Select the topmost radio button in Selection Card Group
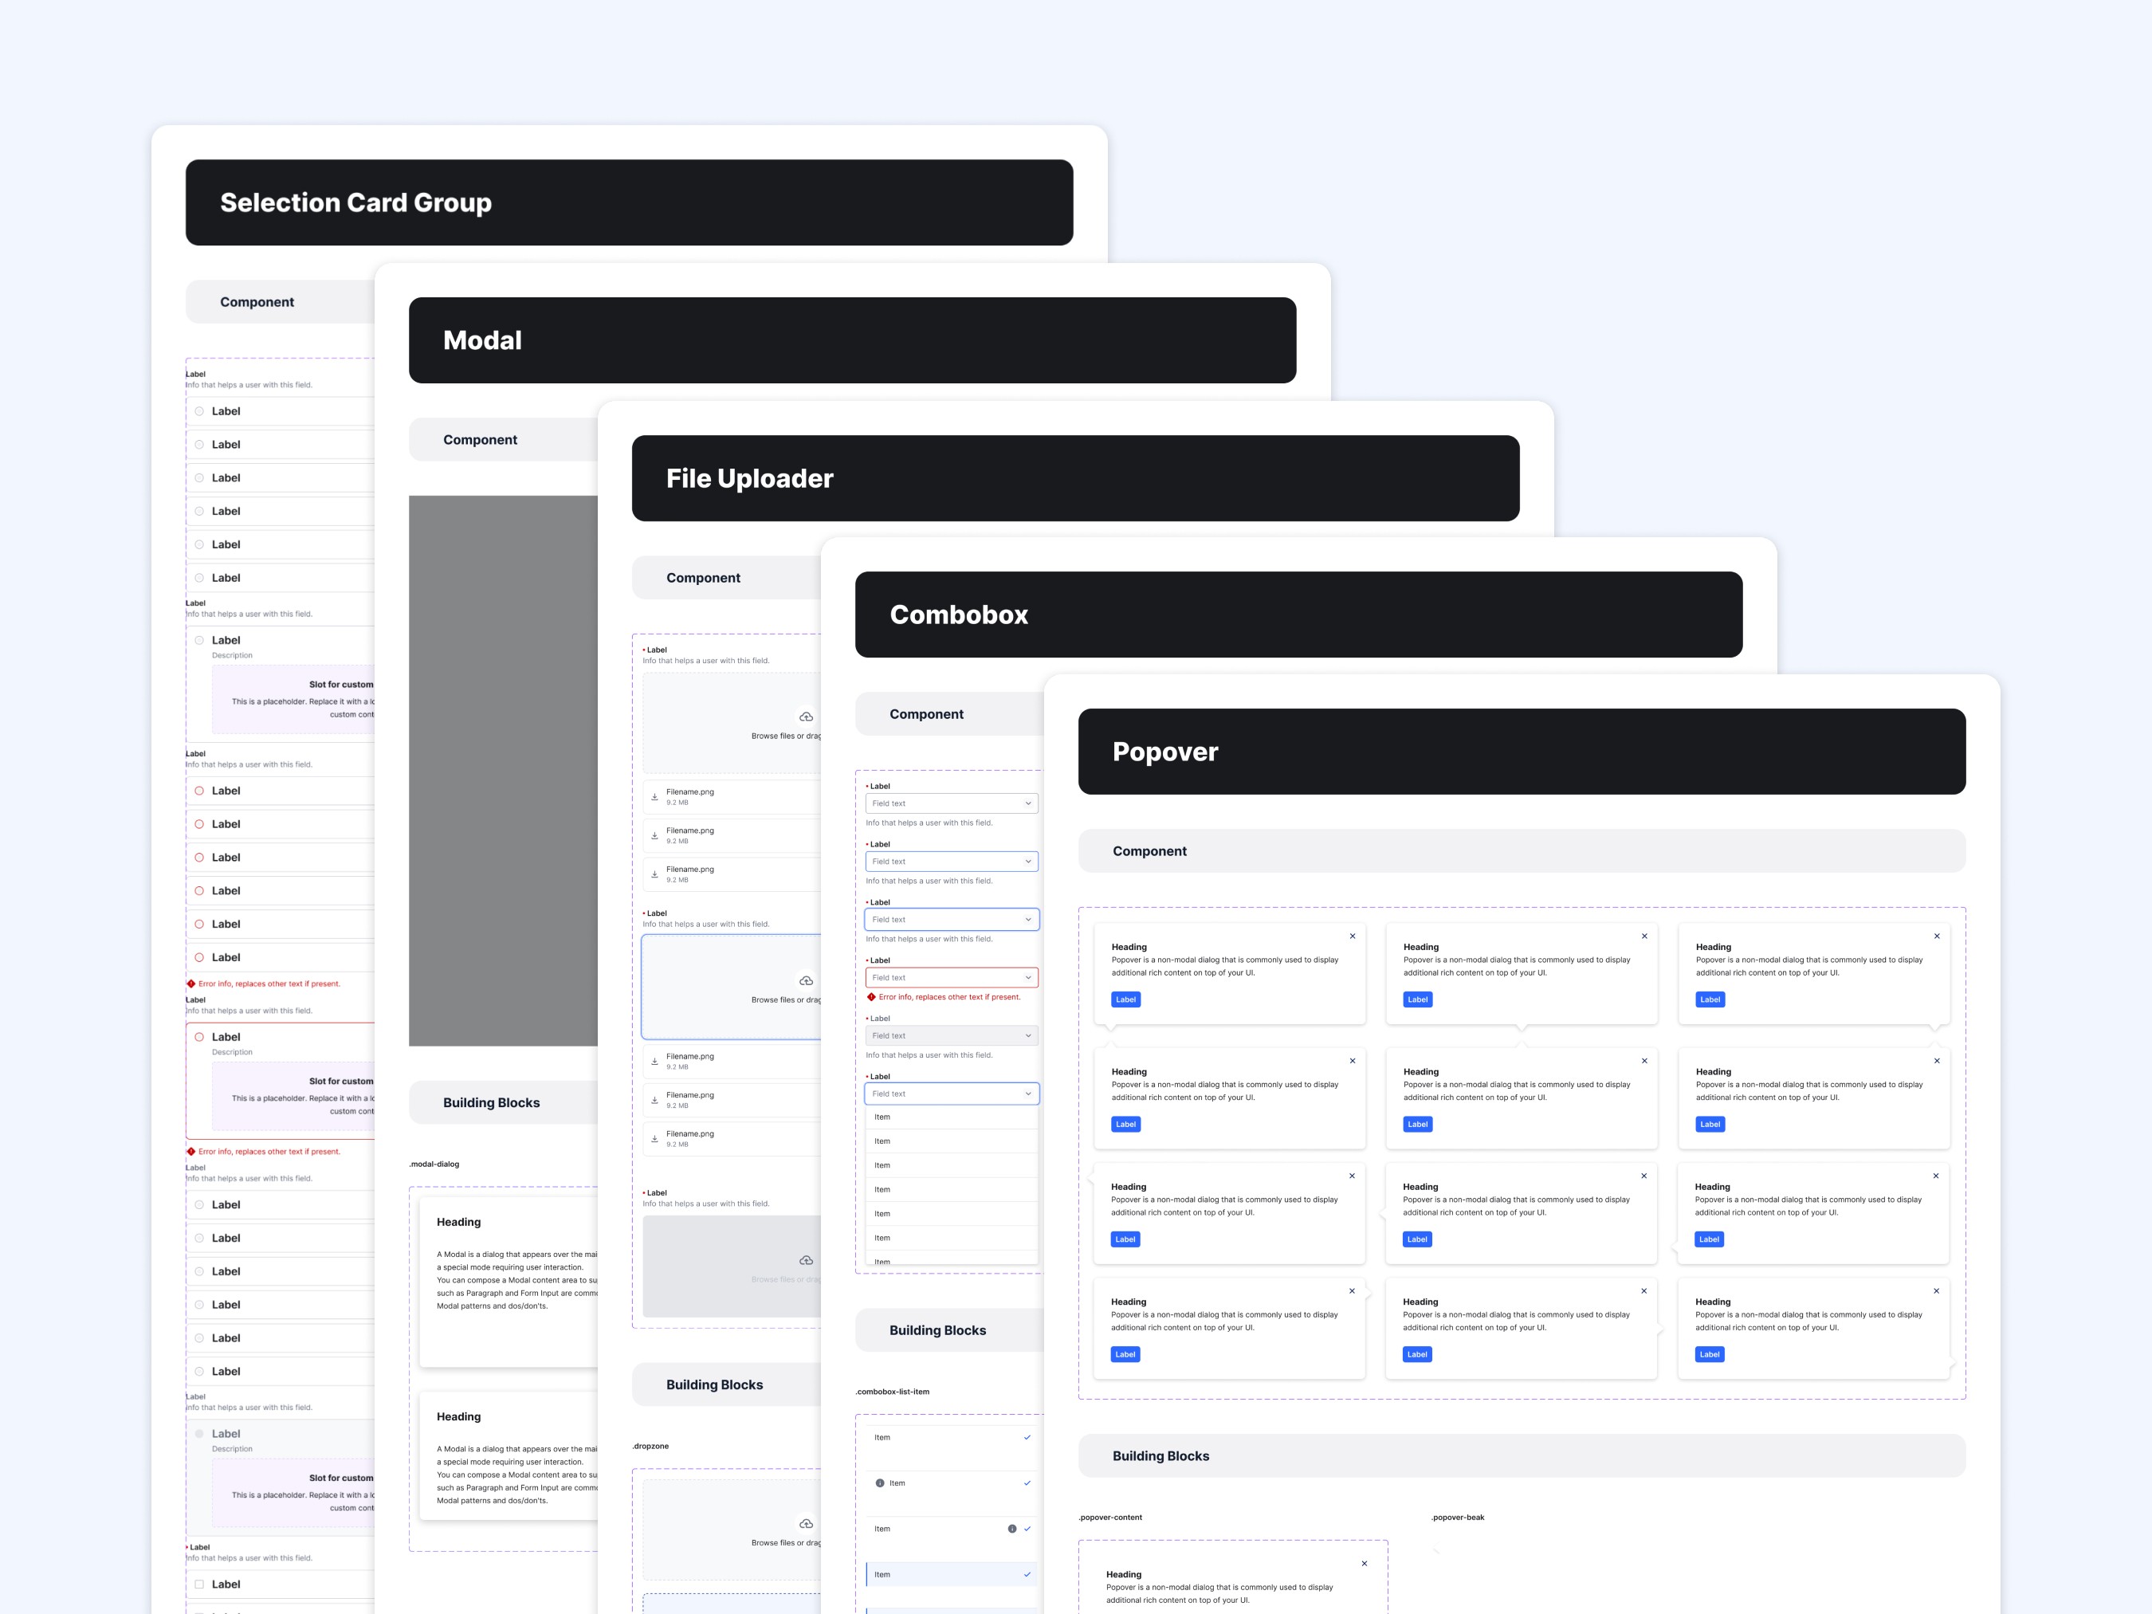The image size is (2152, 1614). (x=199, y=411)
